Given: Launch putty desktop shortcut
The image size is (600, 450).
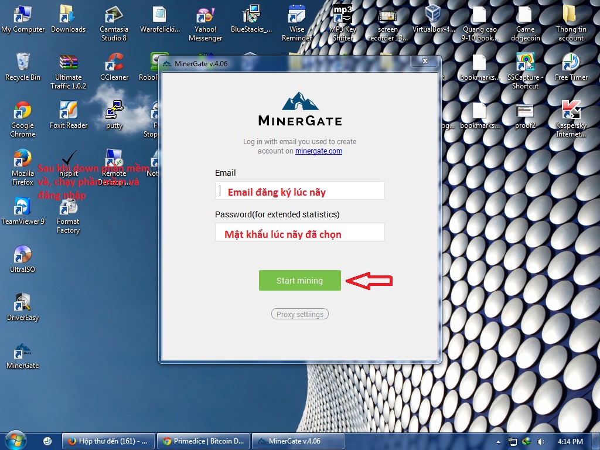Looking at the screenshot, I should pyautogui.click(x=114, y=115).
